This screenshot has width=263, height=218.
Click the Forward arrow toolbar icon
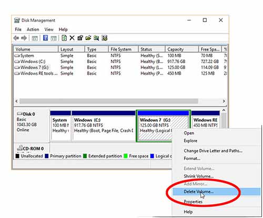(x=24, y=38)
